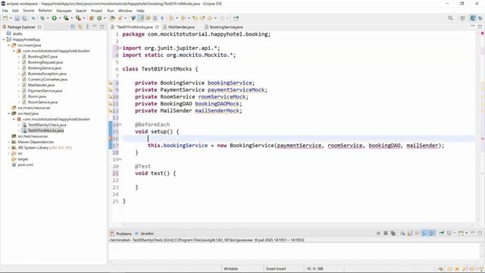Minimize the Package Explorer view

click(95, 27)
